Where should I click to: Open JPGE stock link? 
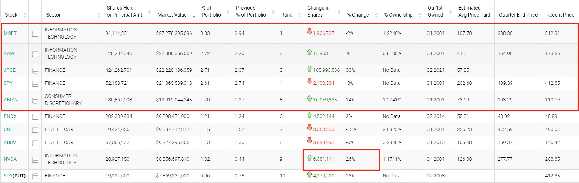10,70
